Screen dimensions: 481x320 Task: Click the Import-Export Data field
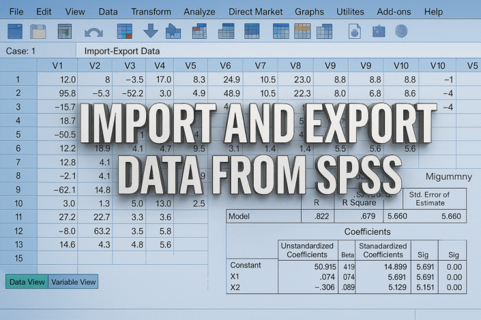coord(278,51)
